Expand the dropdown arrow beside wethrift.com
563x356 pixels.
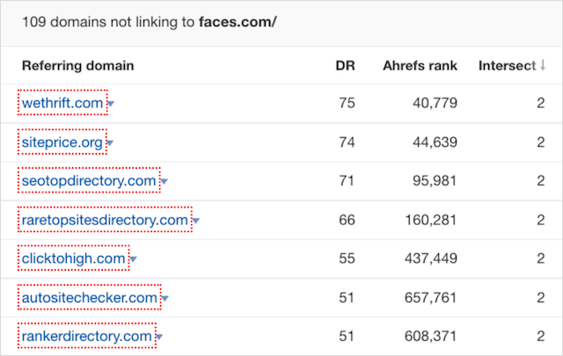click(x=111, y=105)
